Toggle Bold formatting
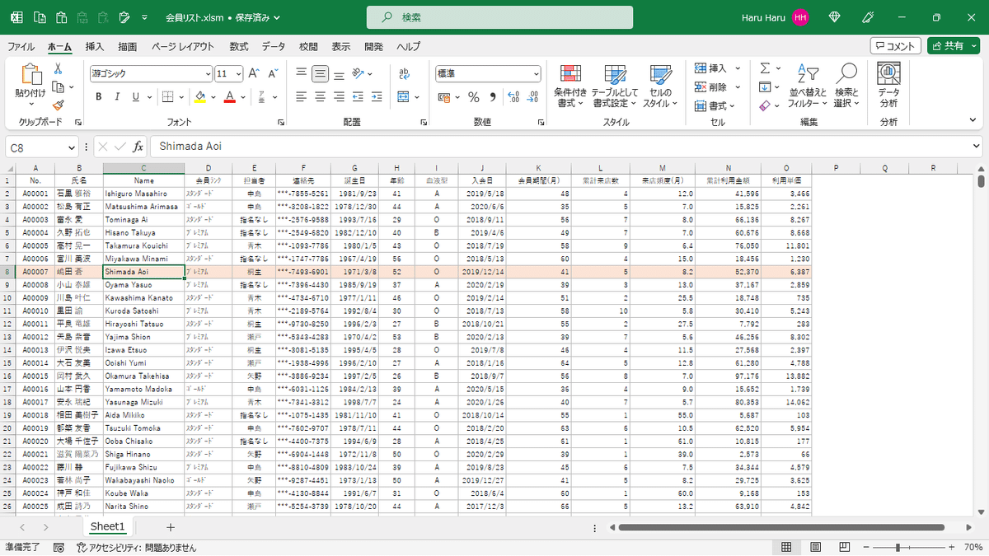Viewport: 989px width, 556px height. point(98,97)
